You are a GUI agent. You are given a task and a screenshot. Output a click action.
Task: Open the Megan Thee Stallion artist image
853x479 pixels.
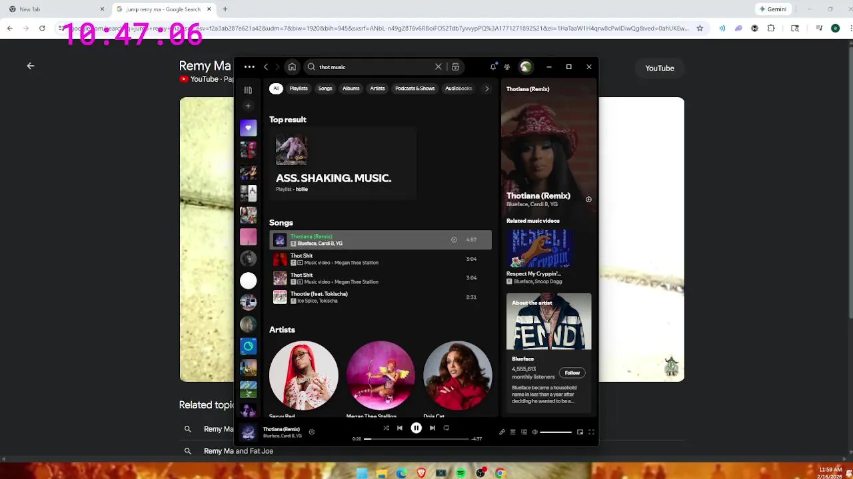tap(381, 375)
